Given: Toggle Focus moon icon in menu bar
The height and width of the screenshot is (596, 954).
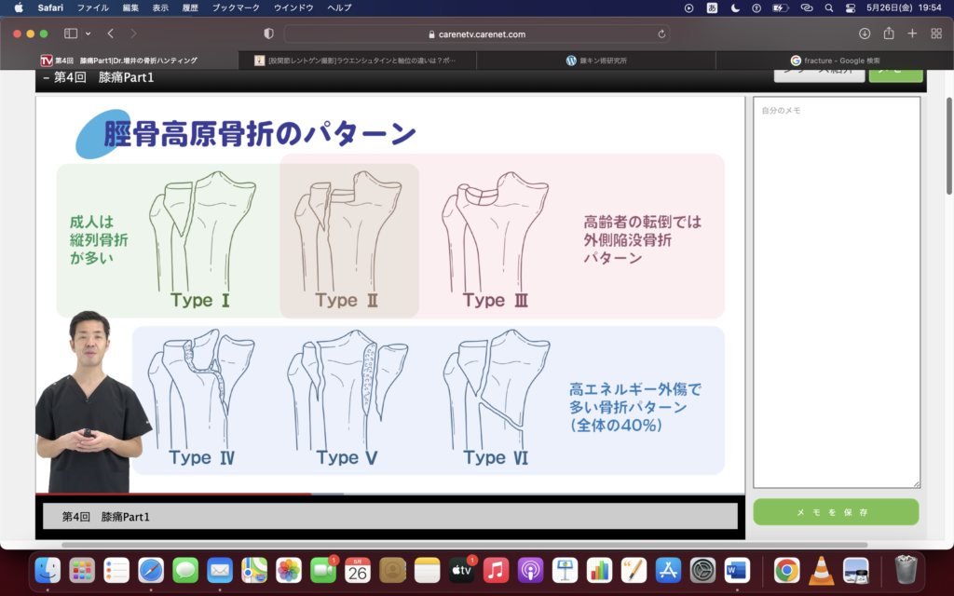Looking at the screenshot, I should point(736,7).
